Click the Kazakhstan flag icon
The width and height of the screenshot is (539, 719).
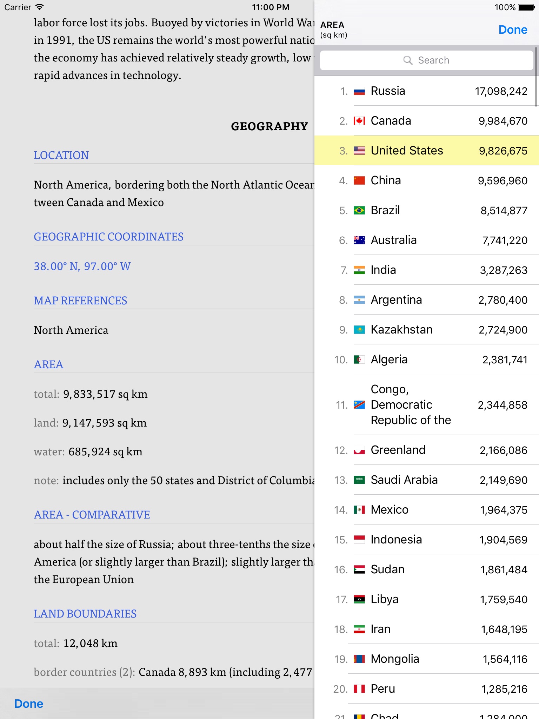tap(359, 330)
